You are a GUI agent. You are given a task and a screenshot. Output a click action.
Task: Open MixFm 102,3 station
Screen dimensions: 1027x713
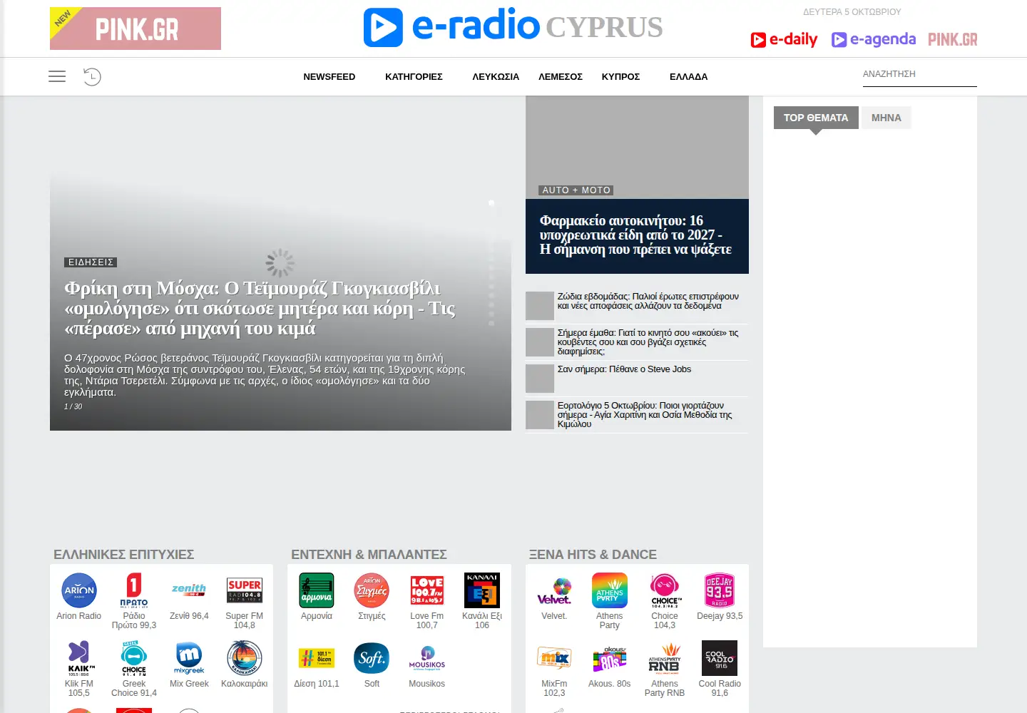[554, 669]
